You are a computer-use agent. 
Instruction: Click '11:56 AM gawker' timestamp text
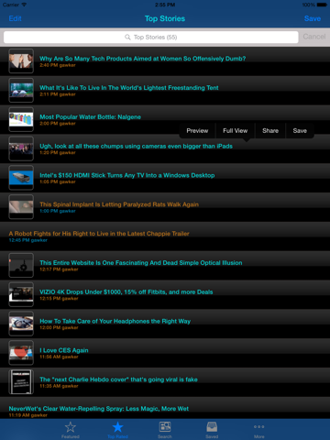pyautogui.click(x=59, y=357)
